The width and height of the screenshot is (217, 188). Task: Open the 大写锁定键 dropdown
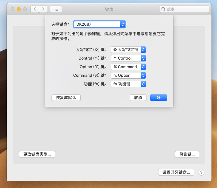click(x=128, y=50)
